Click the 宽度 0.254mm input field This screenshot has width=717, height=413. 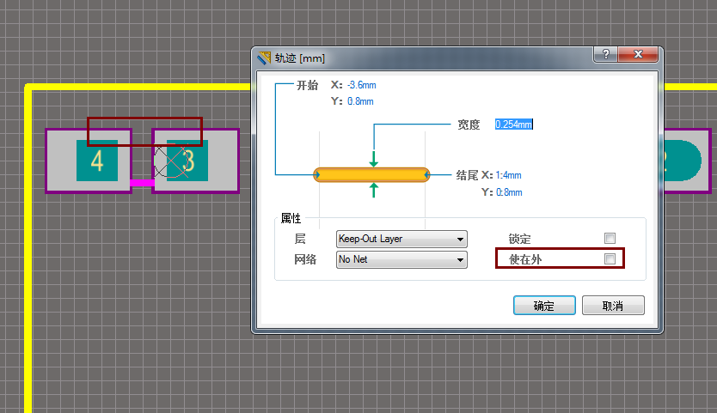click(513, 125)
